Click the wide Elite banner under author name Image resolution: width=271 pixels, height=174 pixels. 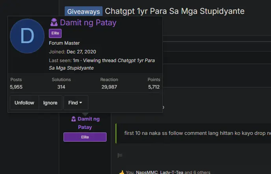point(85,137)
